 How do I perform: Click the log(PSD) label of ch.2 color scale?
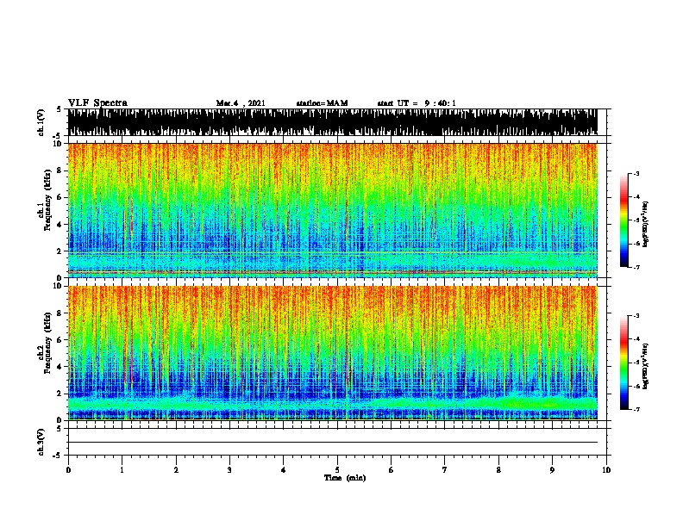pos(646,366)
